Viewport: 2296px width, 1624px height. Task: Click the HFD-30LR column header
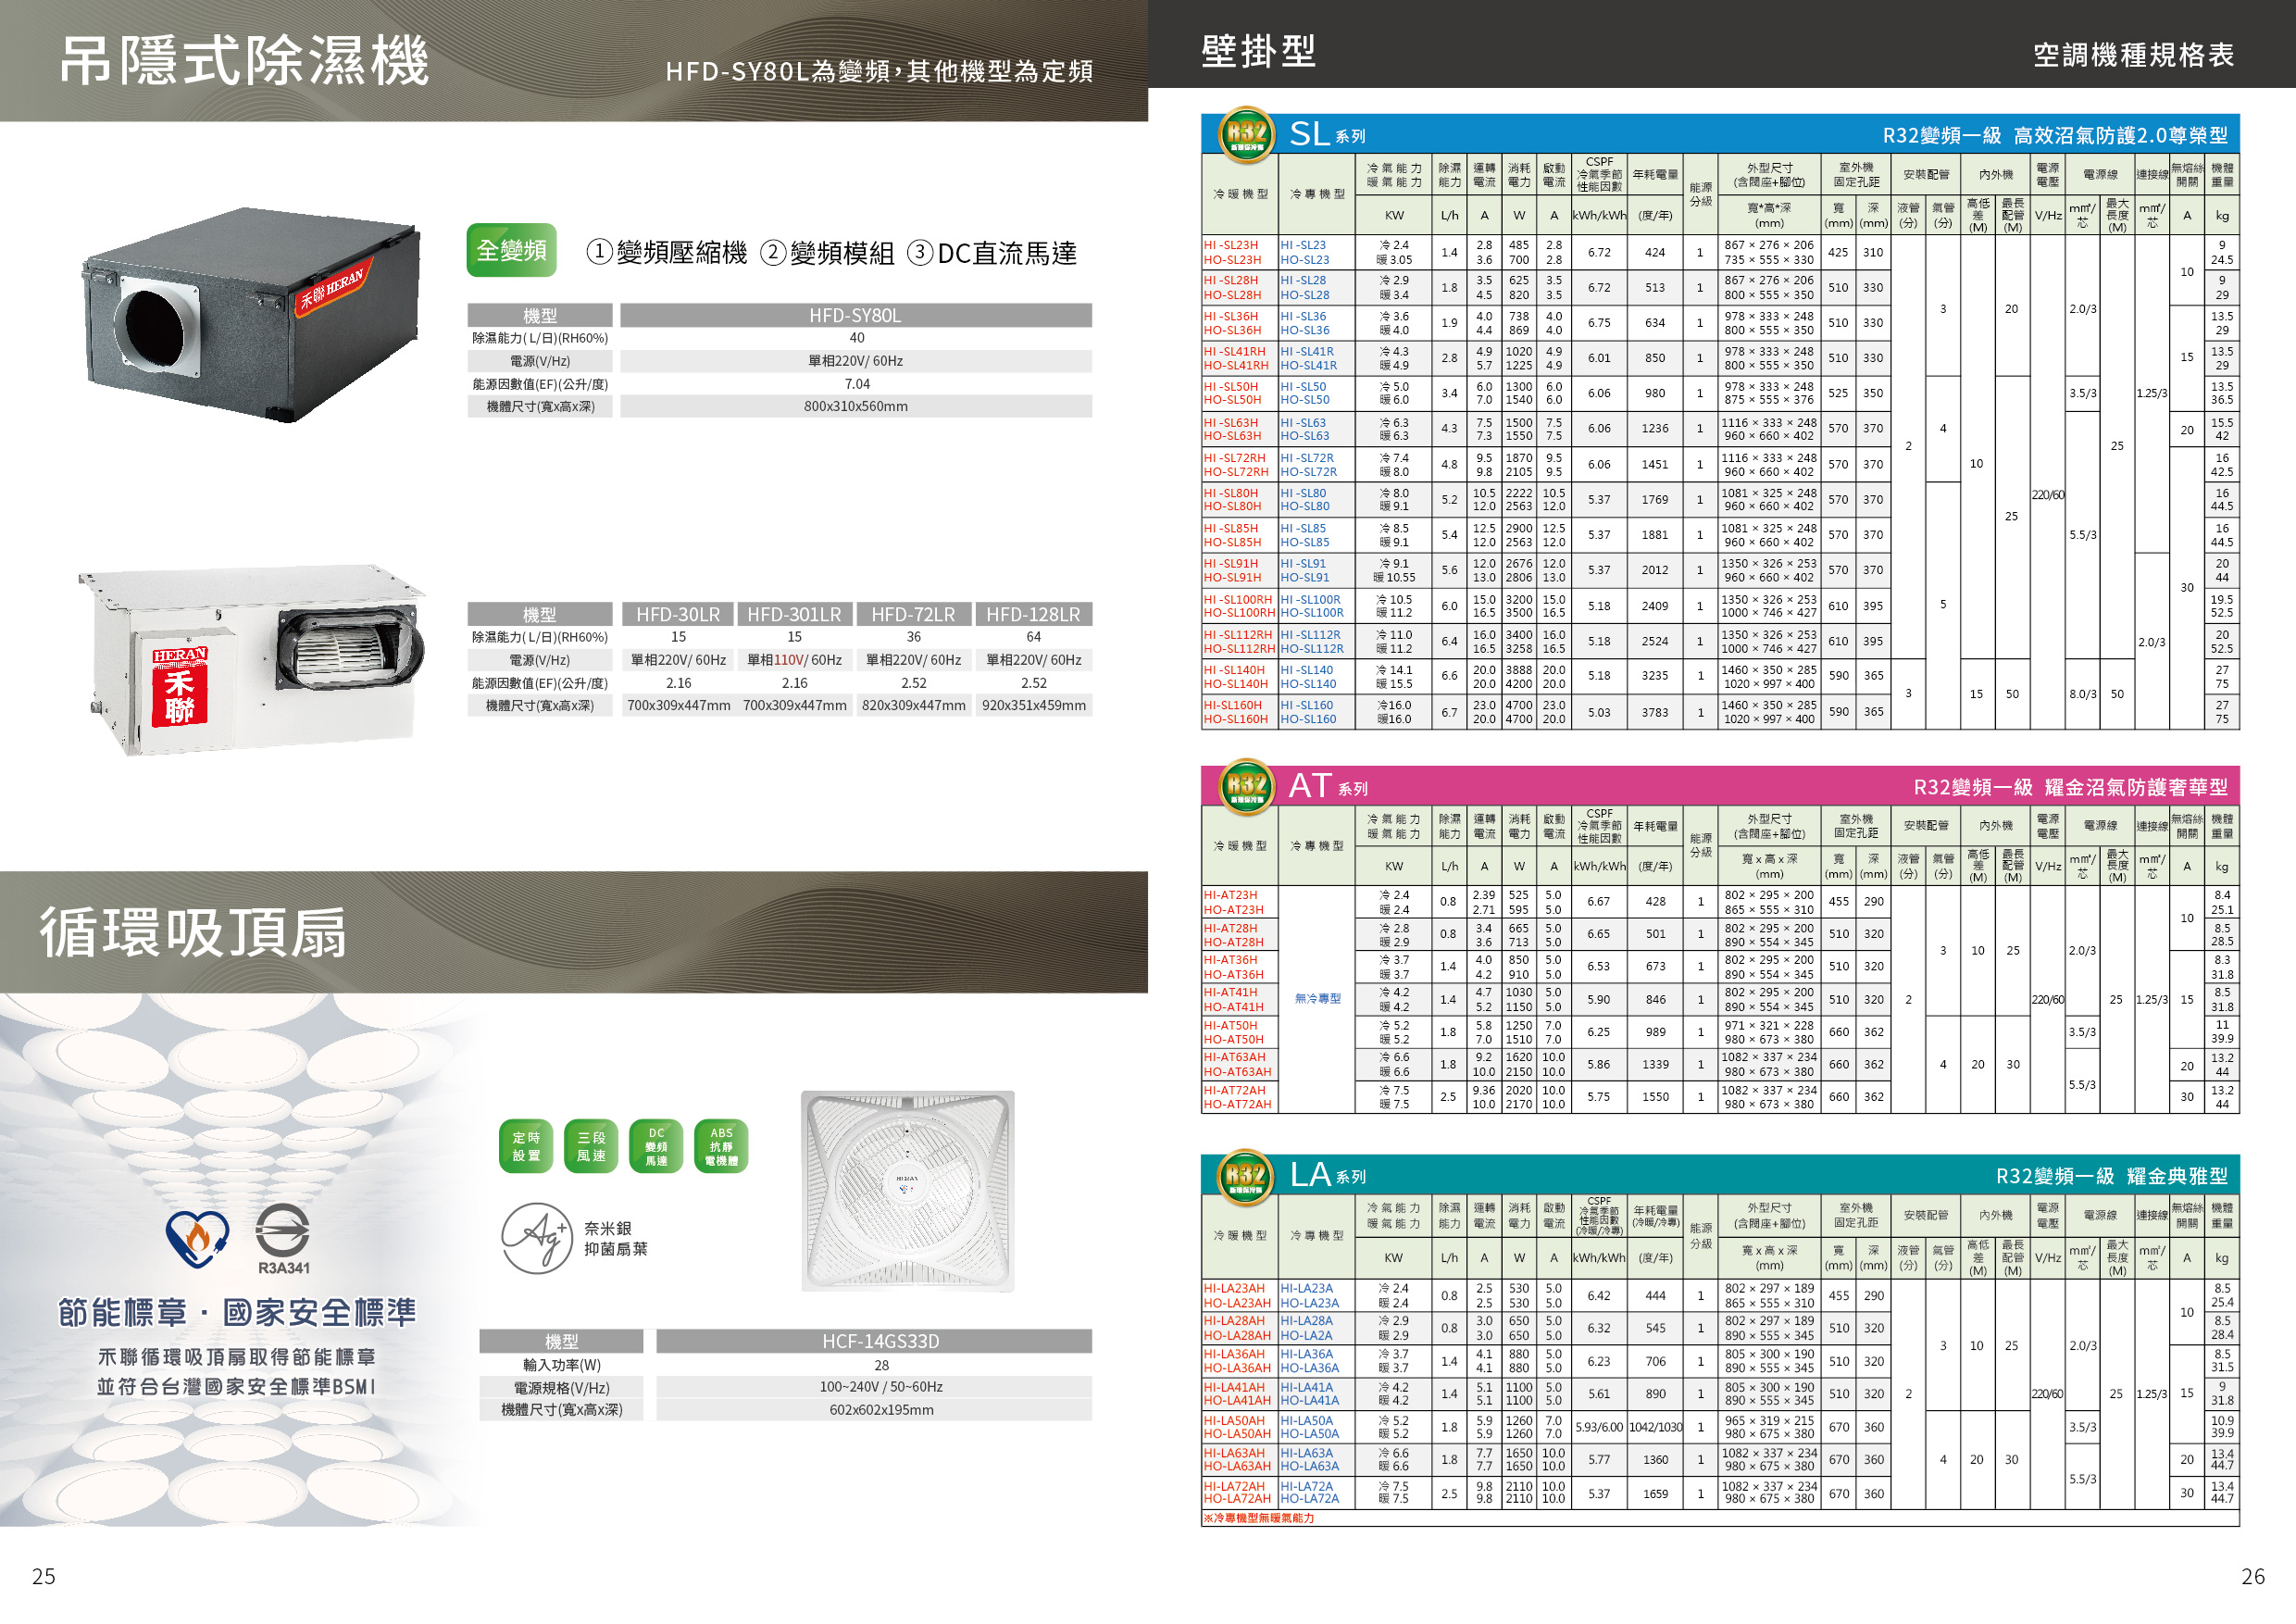[678, 614]
